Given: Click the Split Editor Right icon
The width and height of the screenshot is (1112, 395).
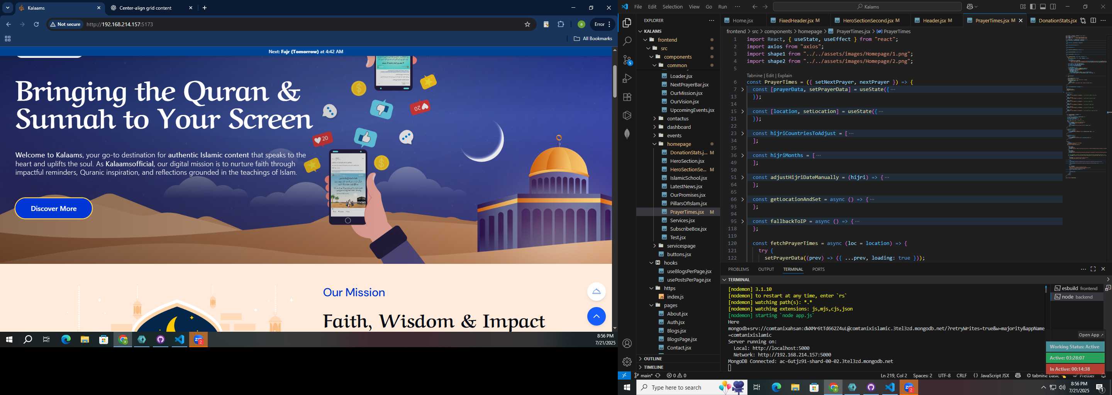Looking at the screenshot, I should [x=1093, y=20].
